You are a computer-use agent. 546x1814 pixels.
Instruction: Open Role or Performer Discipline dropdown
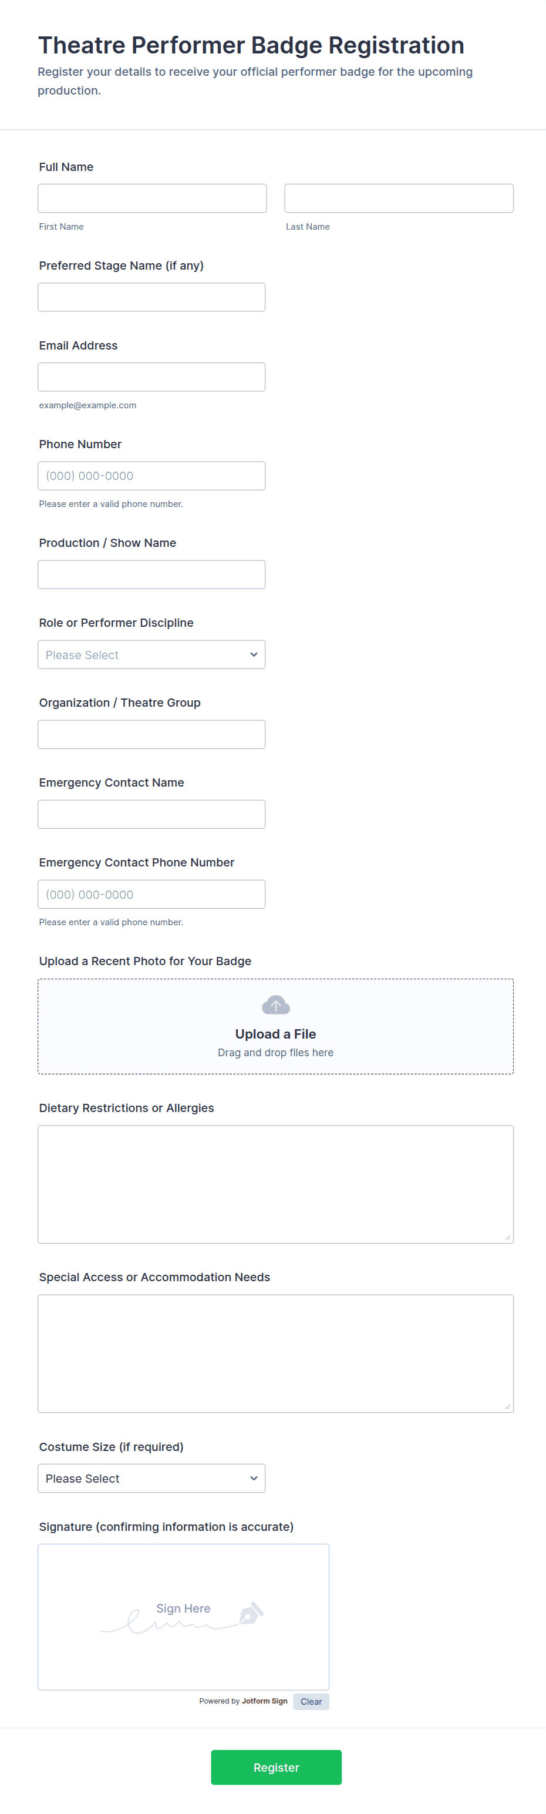(151, 654)
